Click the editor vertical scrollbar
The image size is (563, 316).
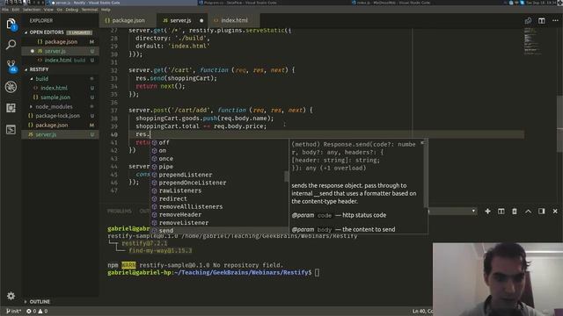(559, 124)
